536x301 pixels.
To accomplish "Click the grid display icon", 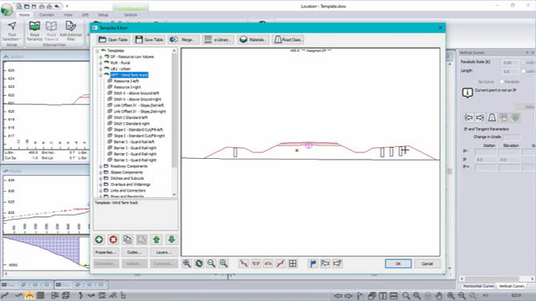I will click(293, 263).
